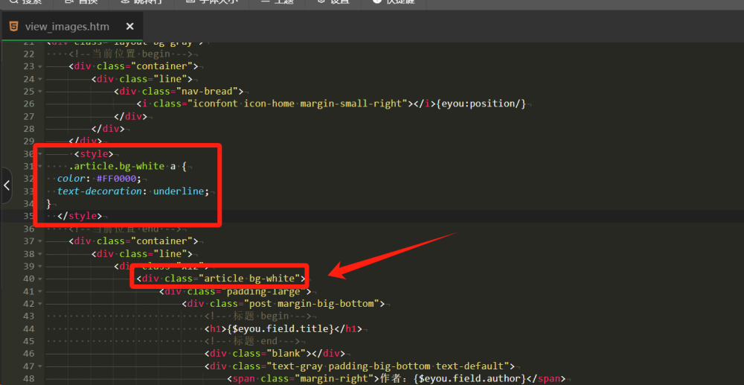Click the #FF0000 color value

pos(115,179)
